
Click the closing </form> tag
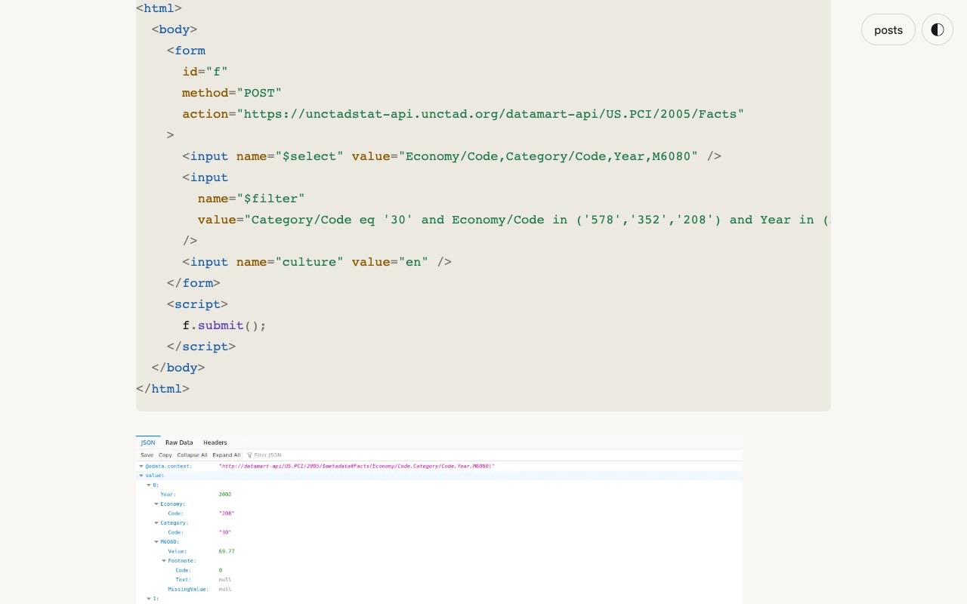pyautogui.click(x=193, y=283)
